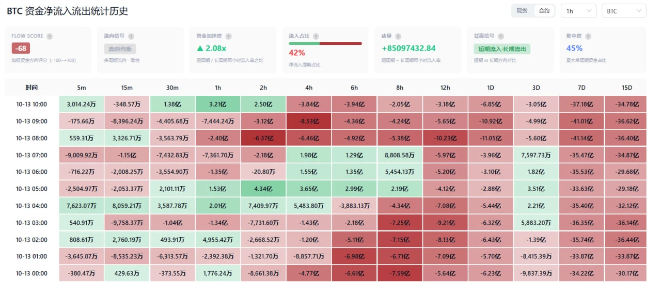
Task: Click the -8.53亿 cell in 4h column
Action: click(x=309, y=121)
